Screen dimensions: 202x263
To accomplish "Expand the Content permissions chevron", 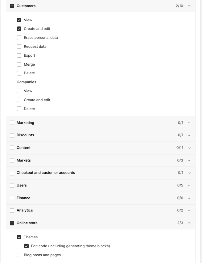I will coord(189,148).
